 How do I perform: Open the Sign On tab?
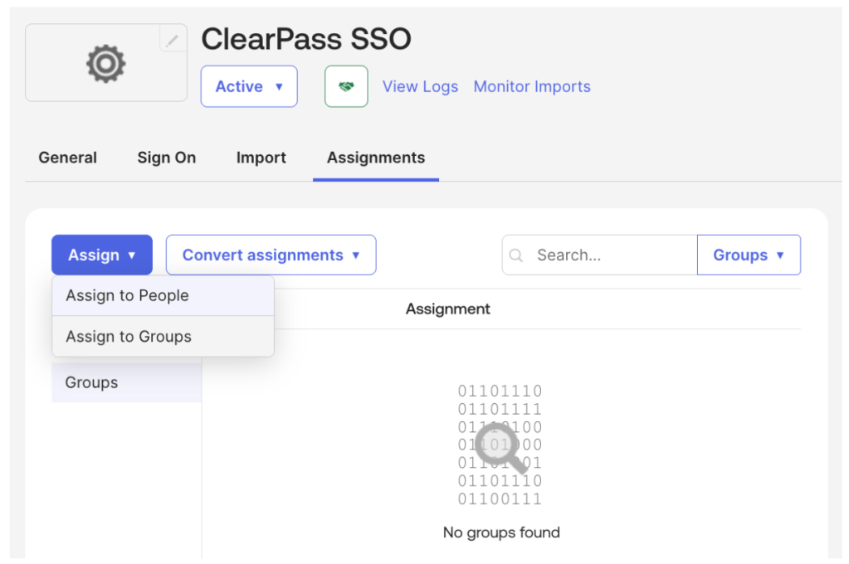167,158
